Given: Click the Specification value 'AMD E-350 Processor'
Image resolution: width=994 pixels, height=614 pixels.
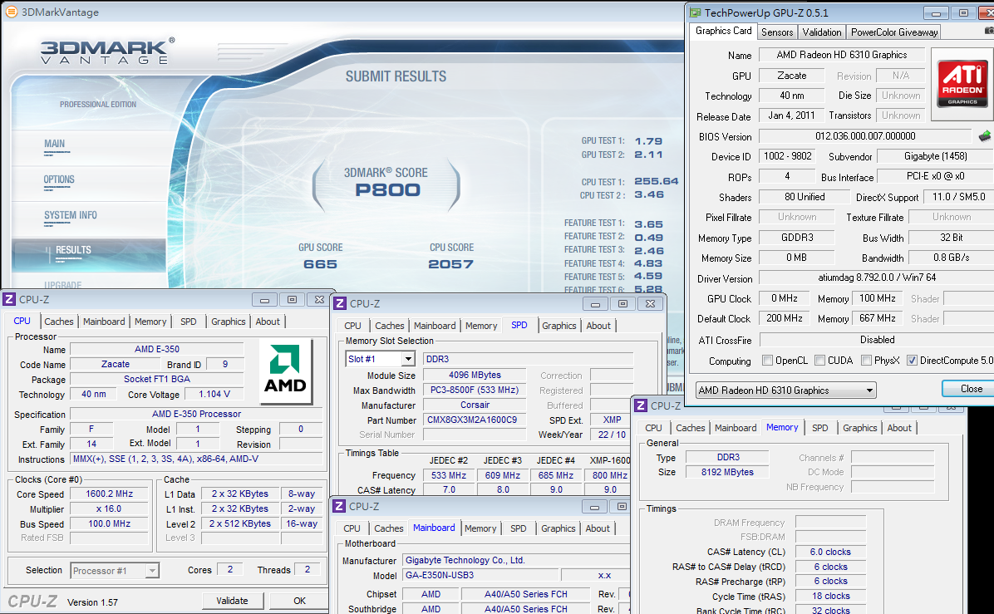Looking at the screenshot, I should point(196,415).
